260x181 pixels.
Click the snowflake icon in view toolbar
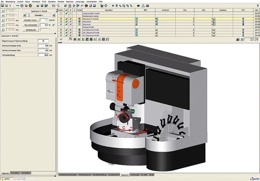click(99, 39)
